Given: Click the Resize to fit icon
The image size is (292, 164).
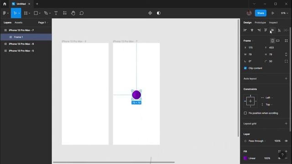Looking at the screenshot, I should tap(286, 41).
